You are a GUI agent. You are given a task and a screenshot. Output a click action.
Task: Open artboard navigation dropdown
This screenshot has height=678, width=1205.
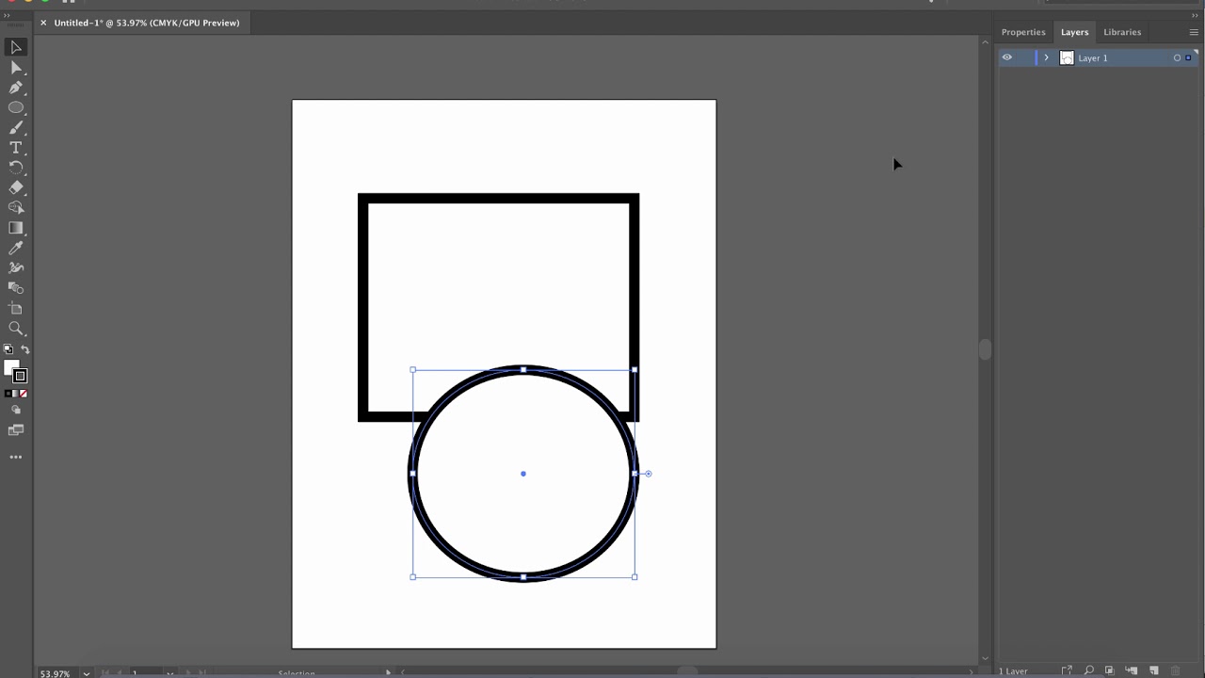[x=169, y=673]
